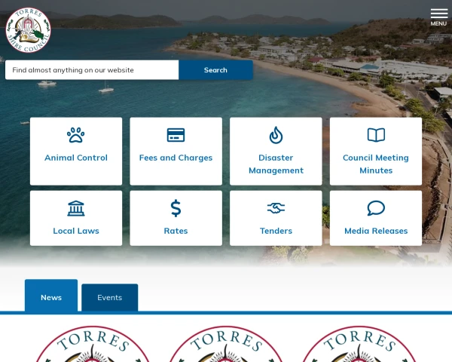Switch to the News tab
This screenshot has width=452, height=362.
[51, 297]
